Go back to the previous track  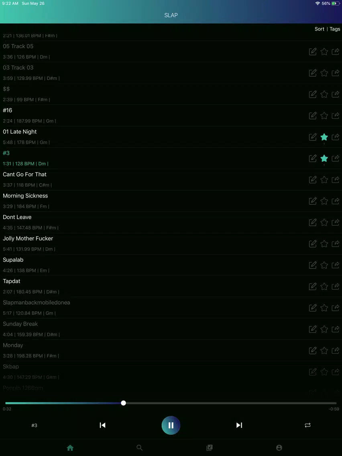click(x=102, y=425)
